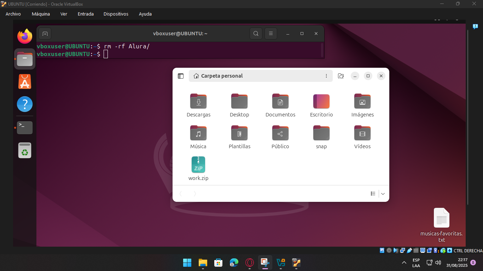The width and height of the screenshot is (483, 271).
Task: Click the optical disk status icon
Action: tap(389, 251)
